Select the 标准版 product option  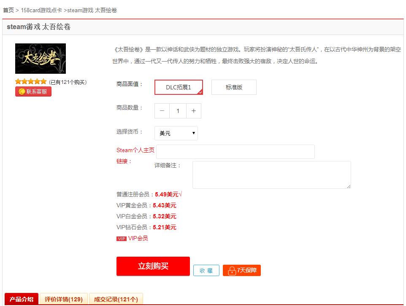pyautogui.click(x=234, y=87)
